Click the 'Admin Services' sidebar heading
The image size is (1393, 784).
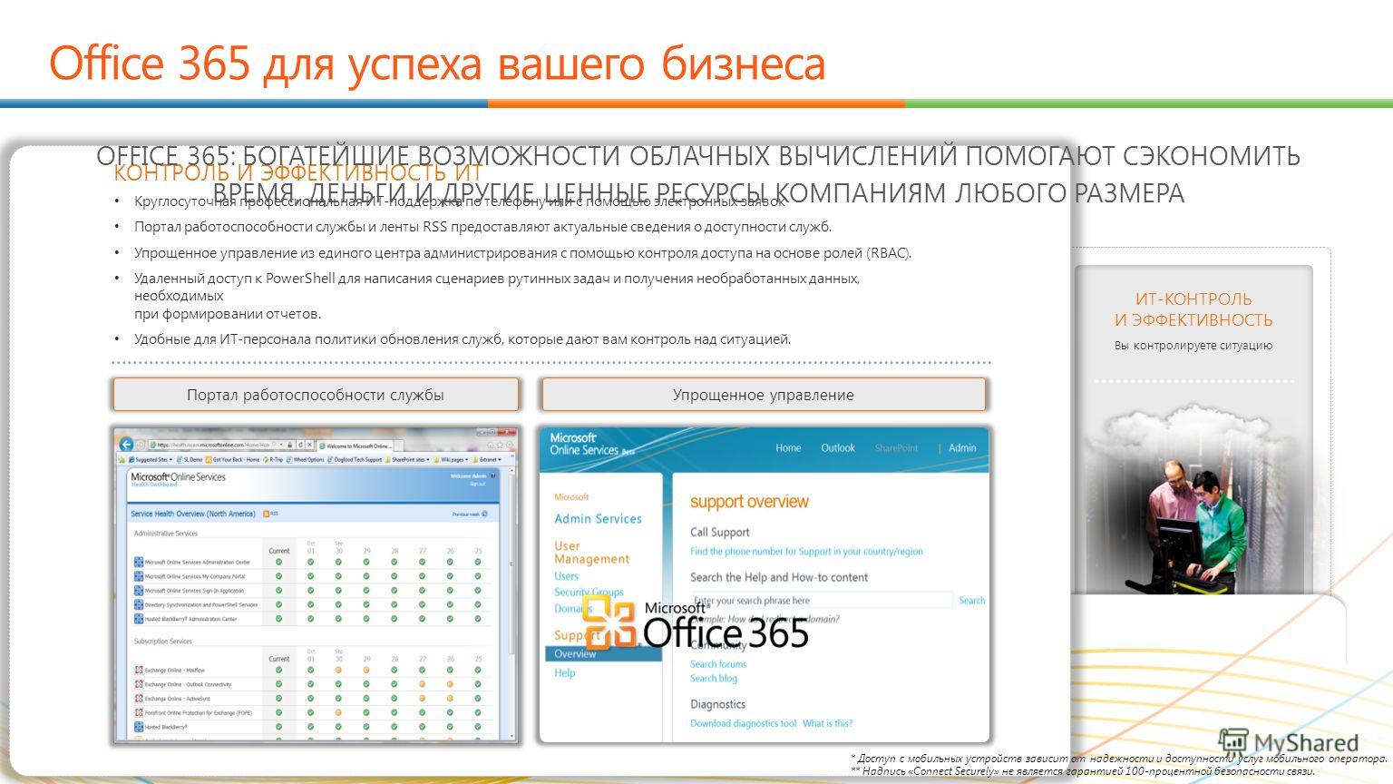(x=598, y=519)
